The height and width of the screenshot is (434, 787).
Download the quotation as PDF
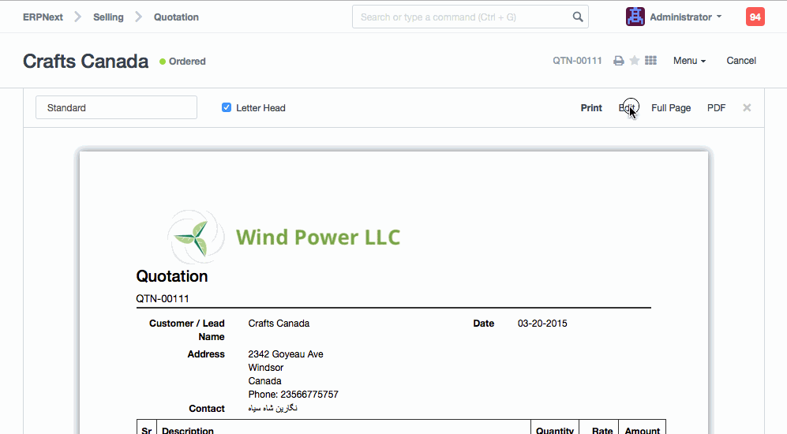tap(716, 107)
